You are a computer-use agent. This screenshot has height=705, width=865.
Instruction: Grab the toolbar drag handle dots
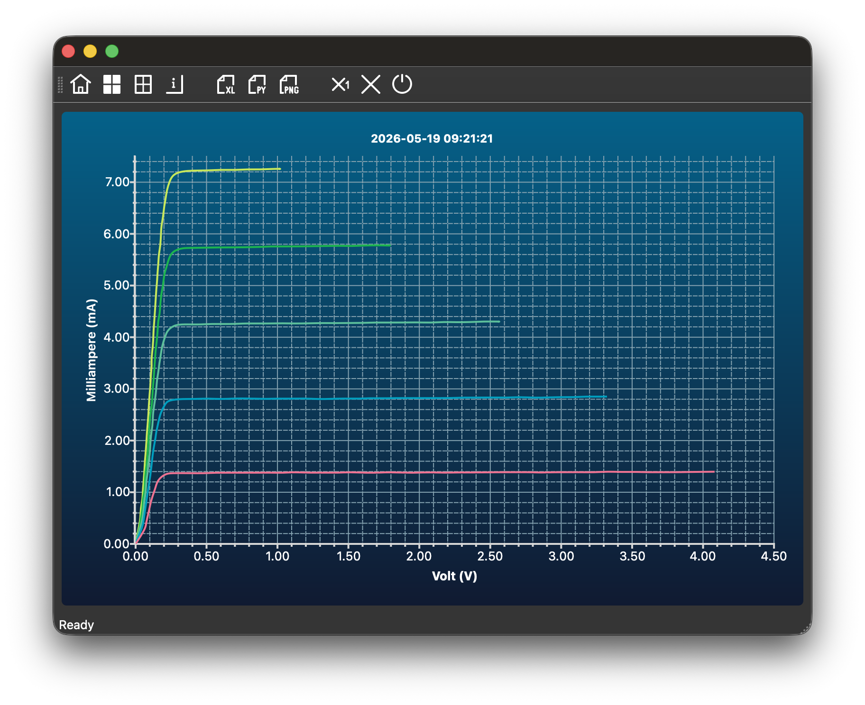coord(60,85)
